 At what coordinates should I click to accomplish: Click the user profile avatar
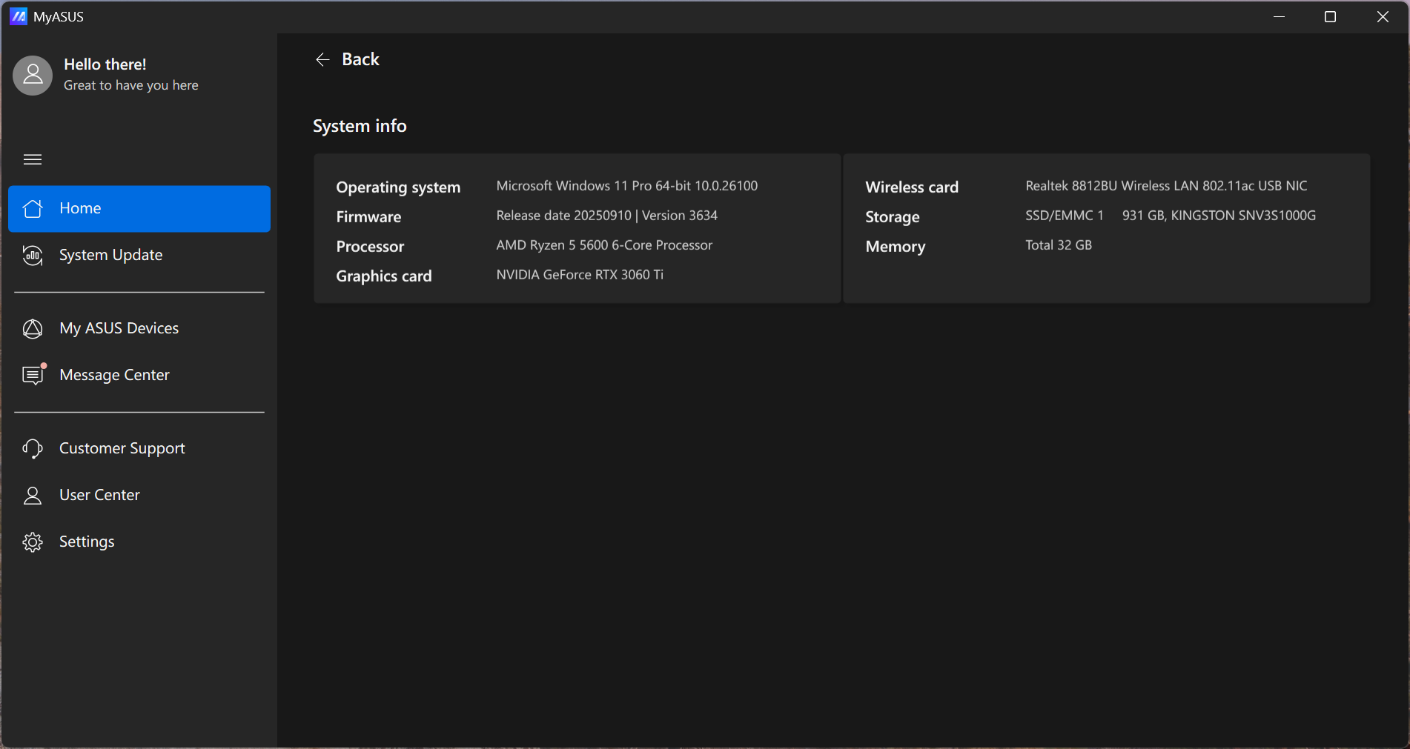tap(33, 76)
